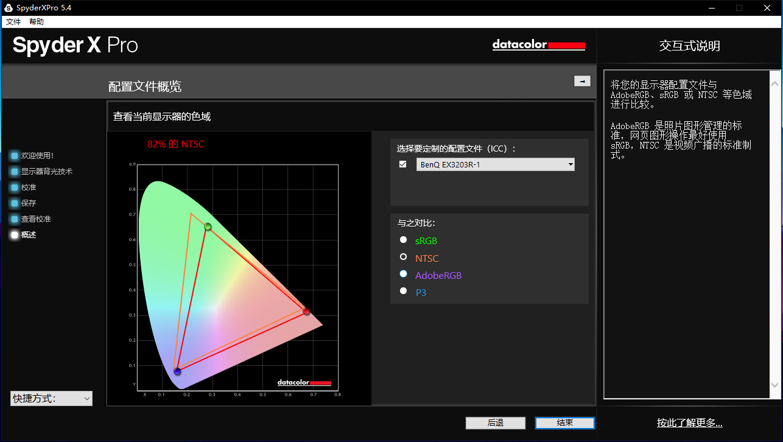Click the 后退 back button
Image resolution: width=783 pixels, height=442 pixels.
(x=496, y=423)
